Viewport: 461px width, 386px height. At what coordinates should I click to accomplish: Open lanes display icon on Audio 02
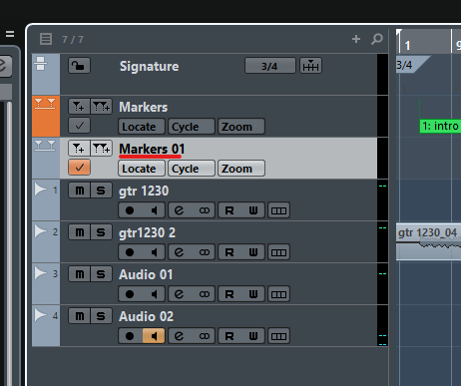pyautogui.click(x=278, y=336)
